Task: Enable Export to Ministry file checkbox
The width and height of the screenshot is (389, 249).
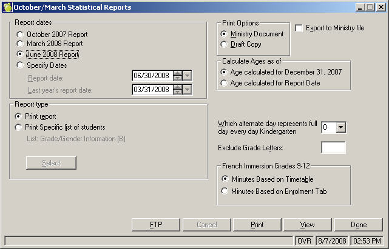Action: point(299,28)
